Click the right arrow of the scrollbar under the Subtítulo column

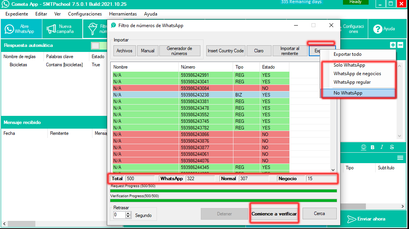point(402,206)
